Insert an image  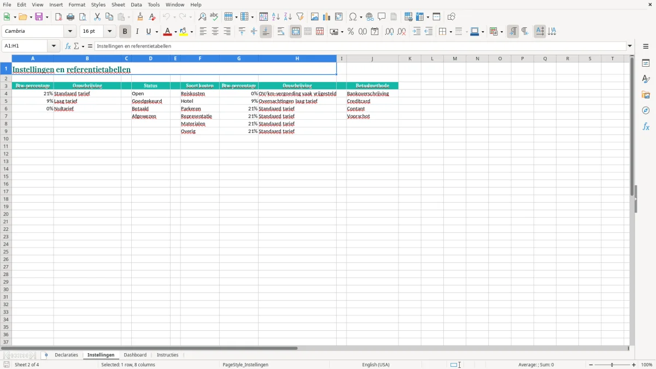(x=315, y=17)
